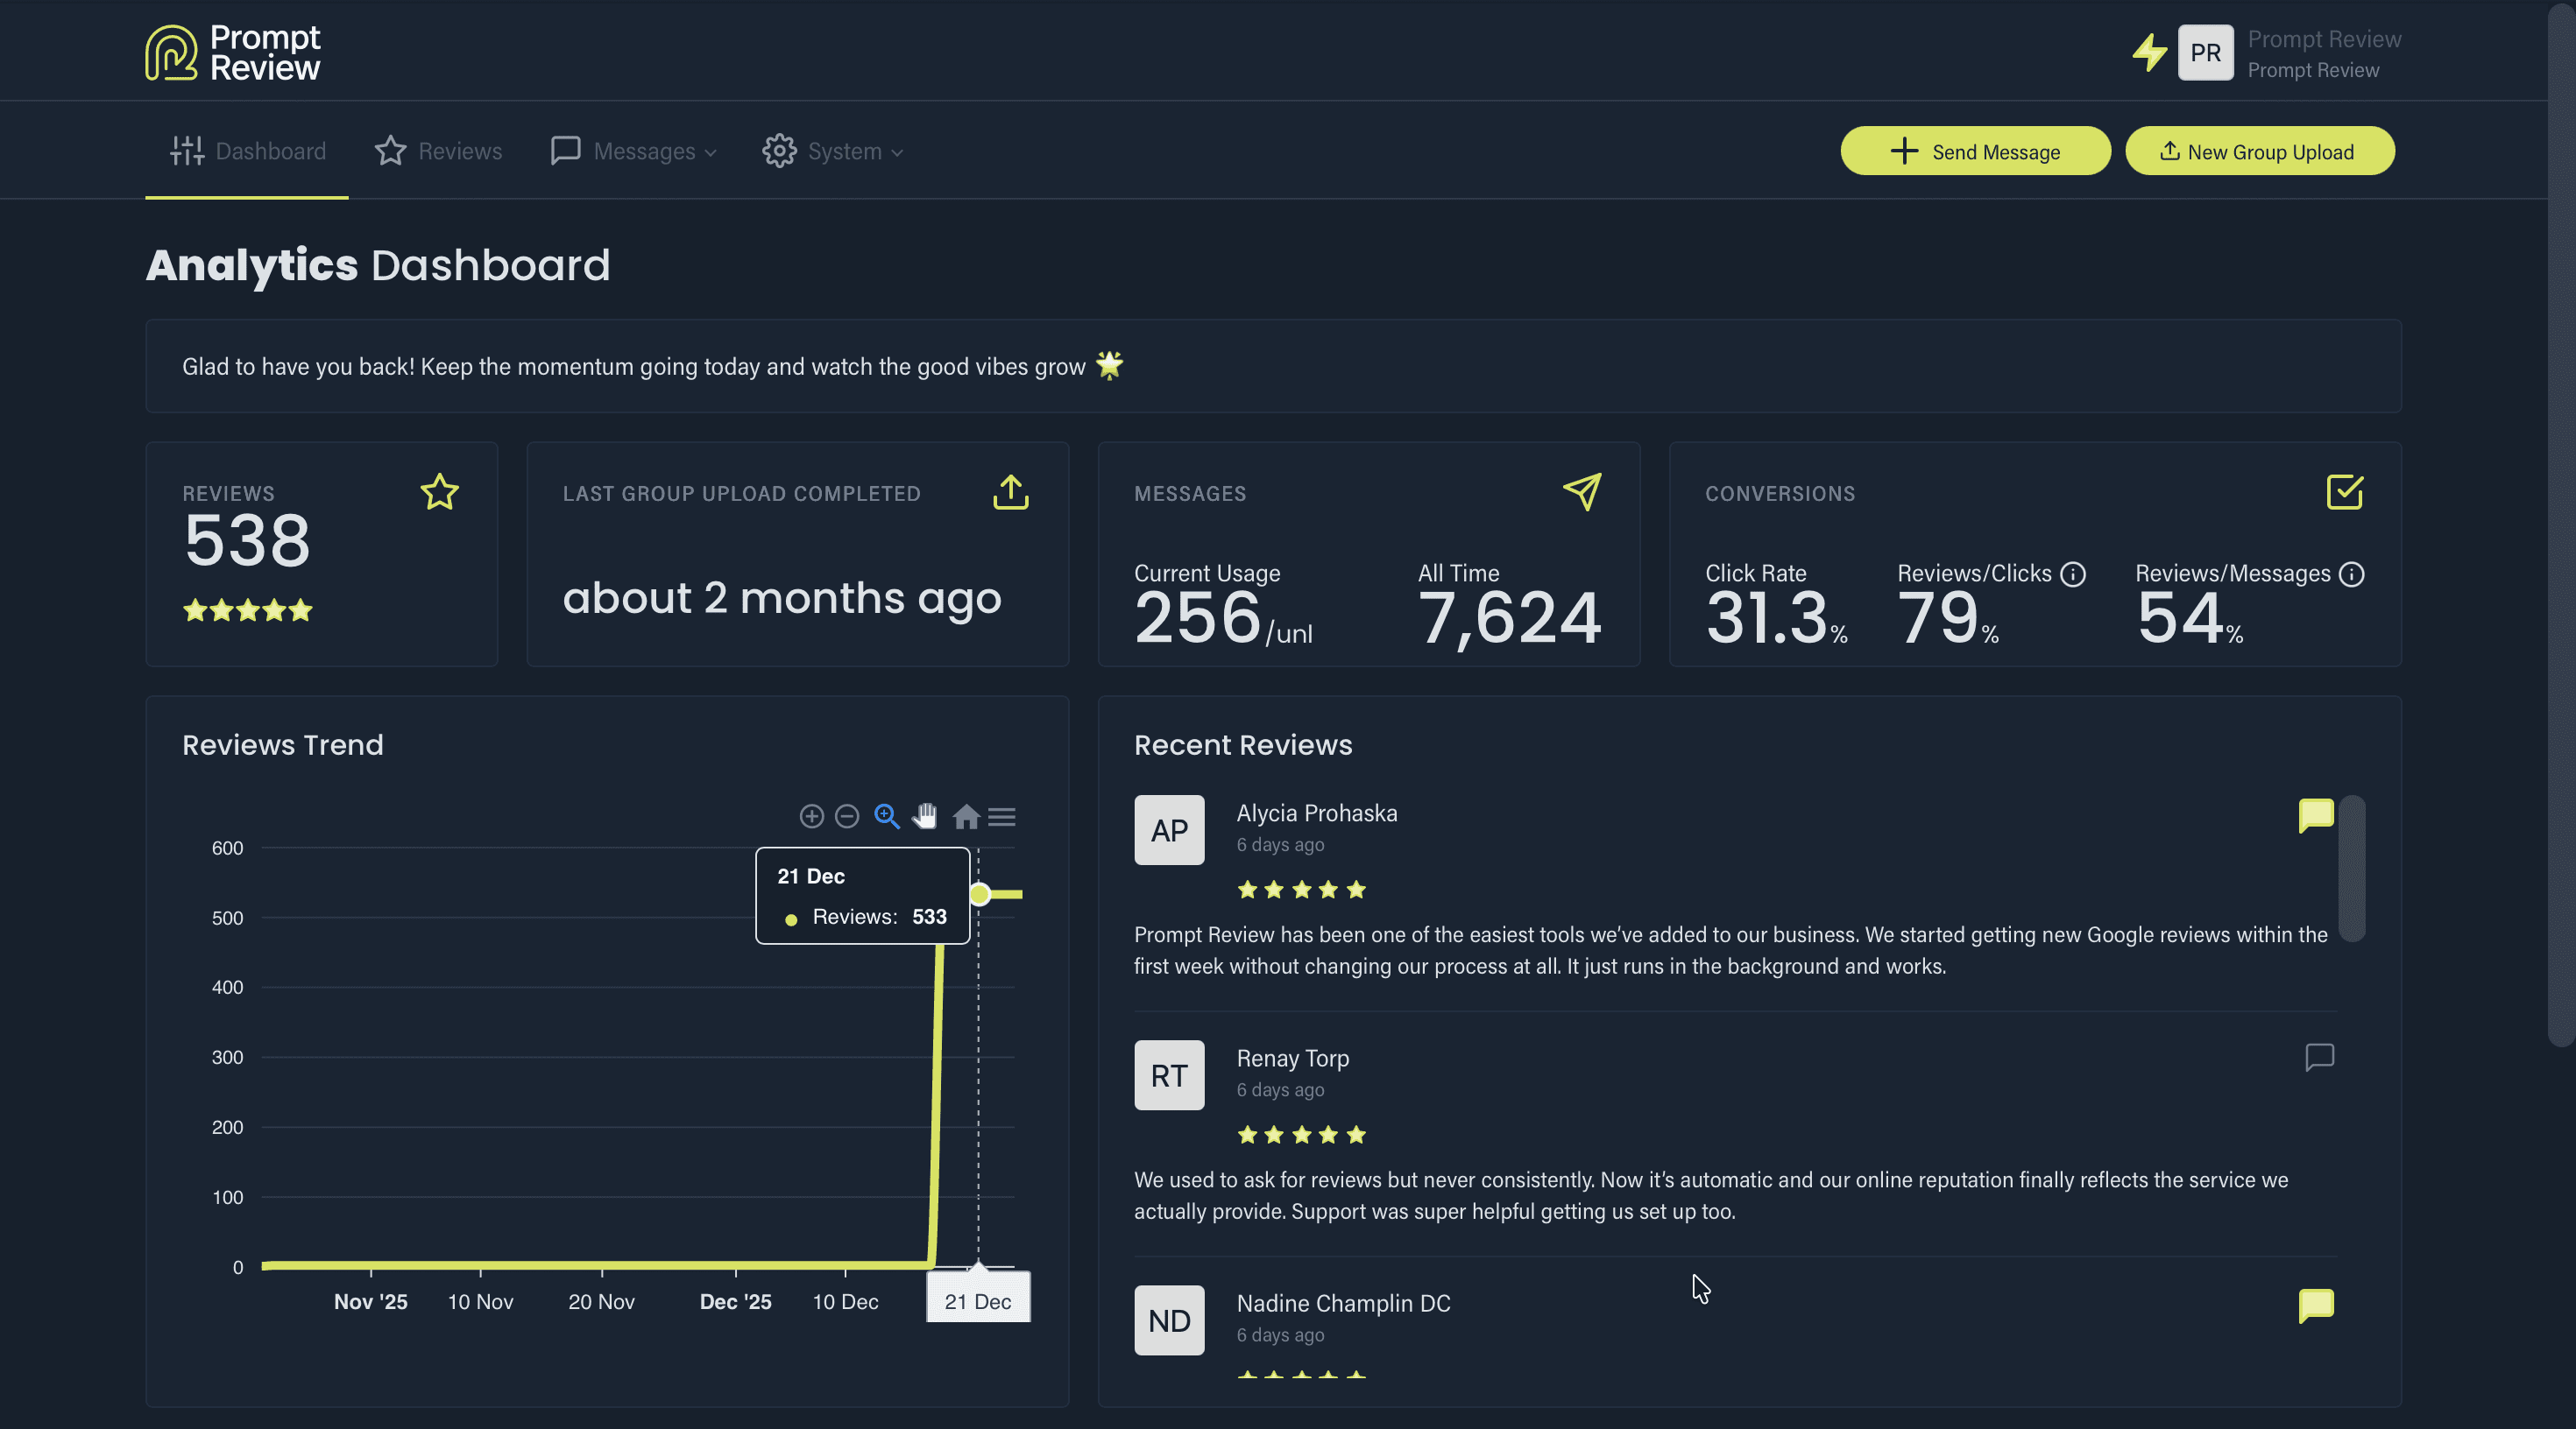Image resolution: width=2576 pixels, height=1429 pixels.
Task: Toggle the selection zoom magnifier tool
Action: [886, 816]
